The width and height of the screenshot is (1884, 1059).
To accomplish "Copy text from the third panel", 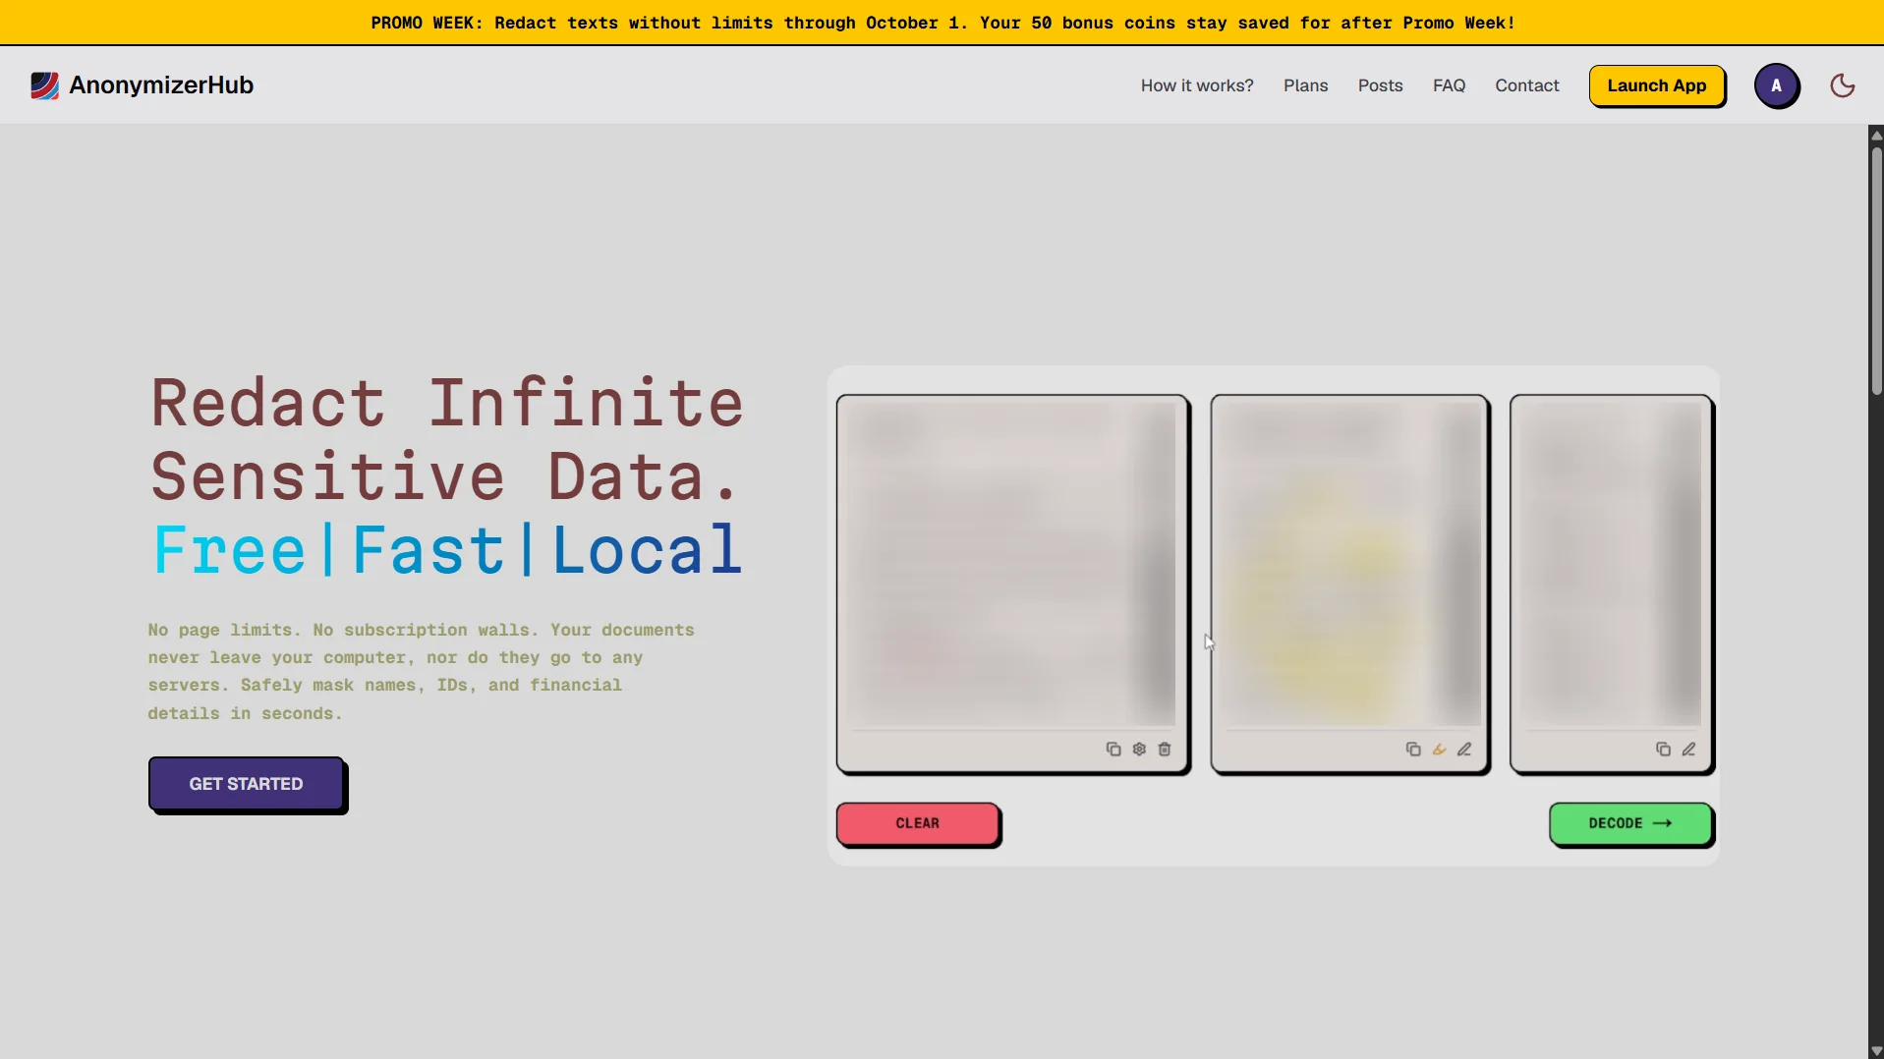I will [x=1663, y=750].
